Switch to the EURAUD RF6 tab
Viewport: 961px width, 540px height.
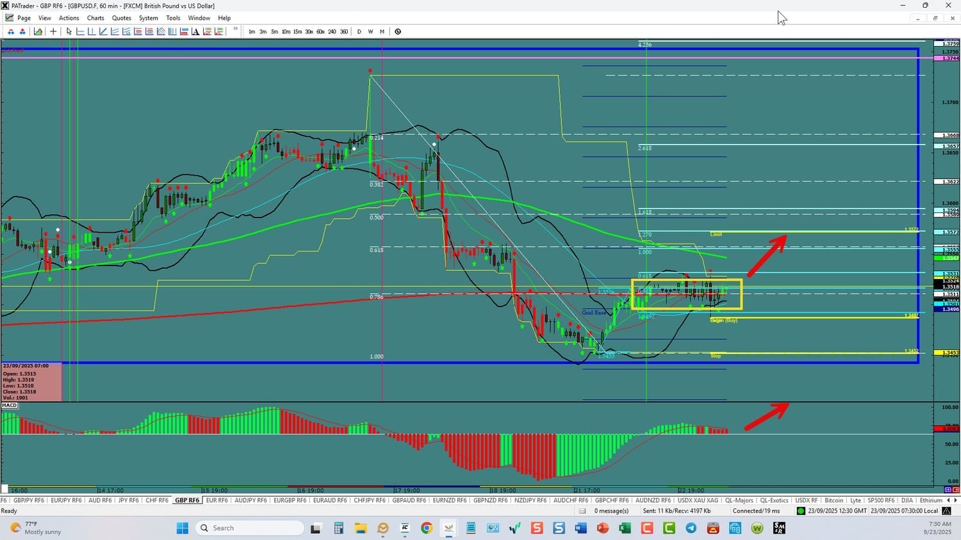[x=330, y=500]
